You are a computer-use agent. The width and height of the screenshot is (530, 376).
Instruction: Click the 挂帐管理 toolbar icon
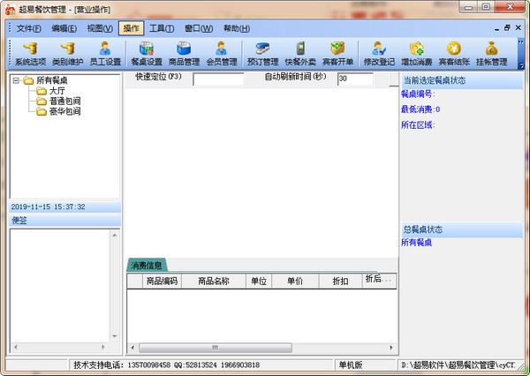[x=491, y=54]
